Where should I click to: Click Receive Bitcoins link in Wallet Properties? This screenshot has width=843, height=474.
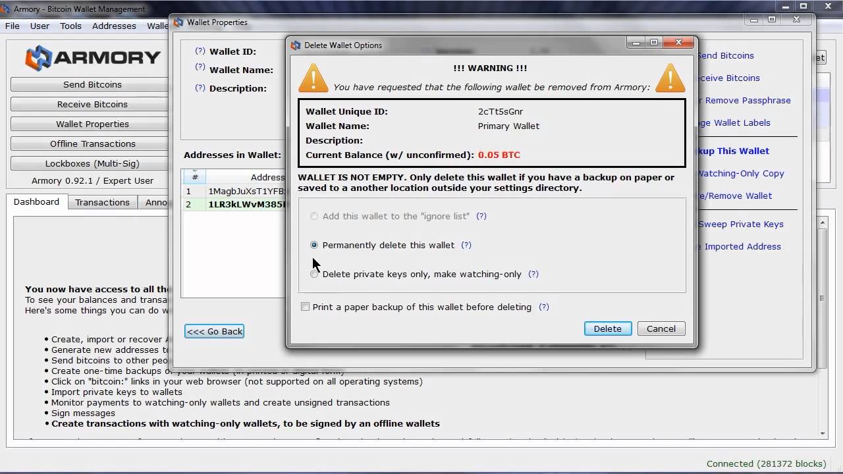coord(728,78)
